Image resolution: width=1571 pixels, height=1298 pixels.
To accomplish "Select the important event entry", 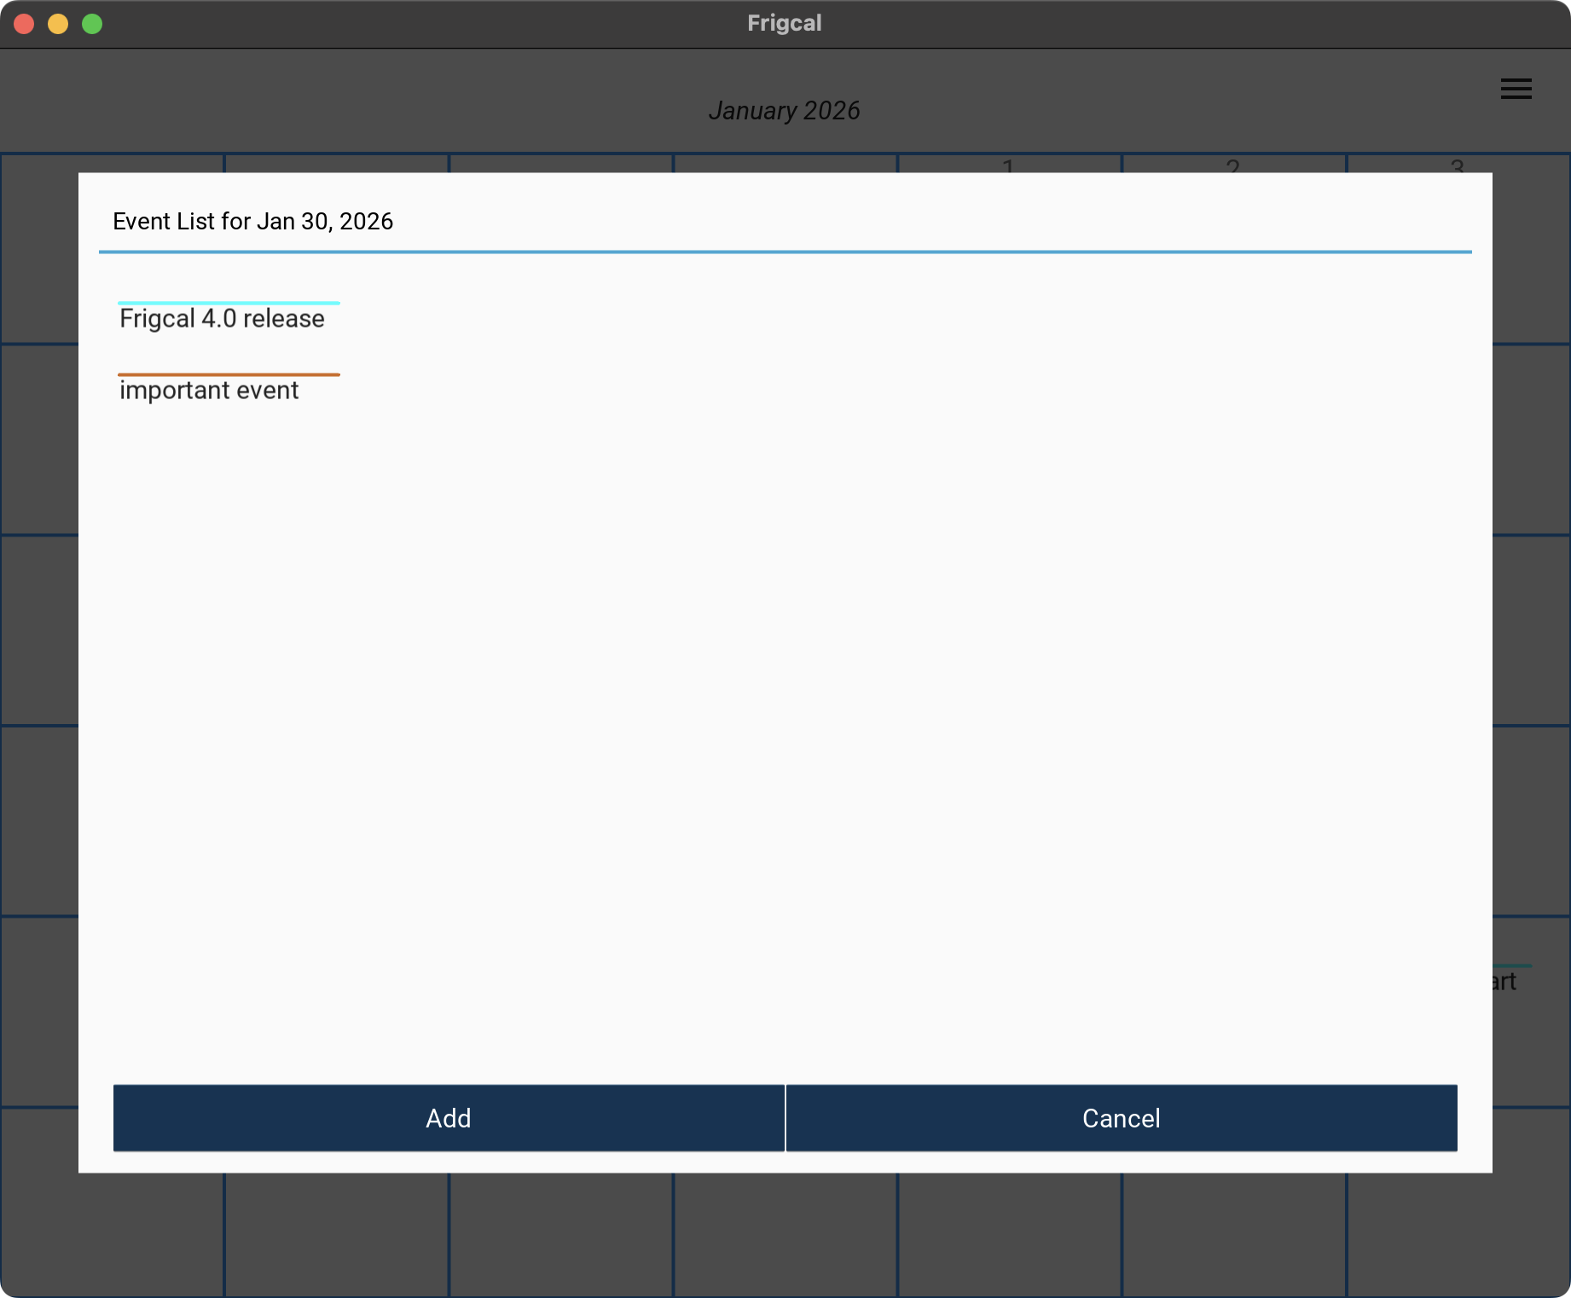I will point(209,391).
